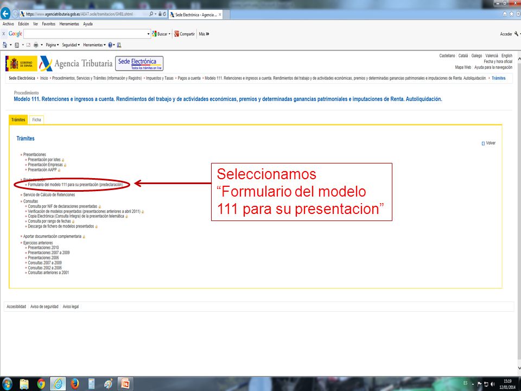
Task: Open the Página dropdown menu
Action: 52,45
